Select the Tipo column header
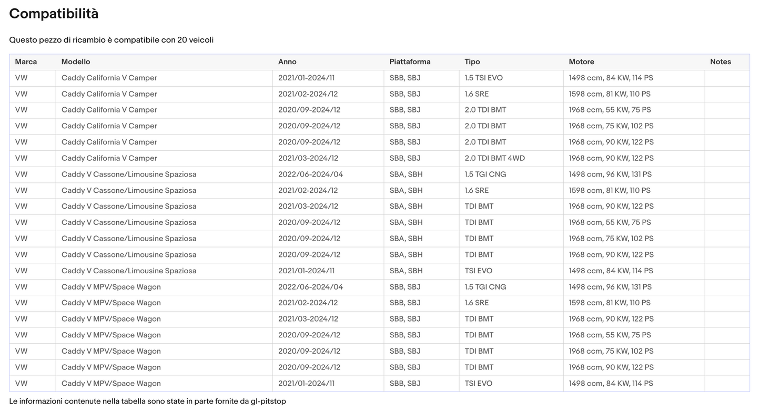 coord(472,62)
